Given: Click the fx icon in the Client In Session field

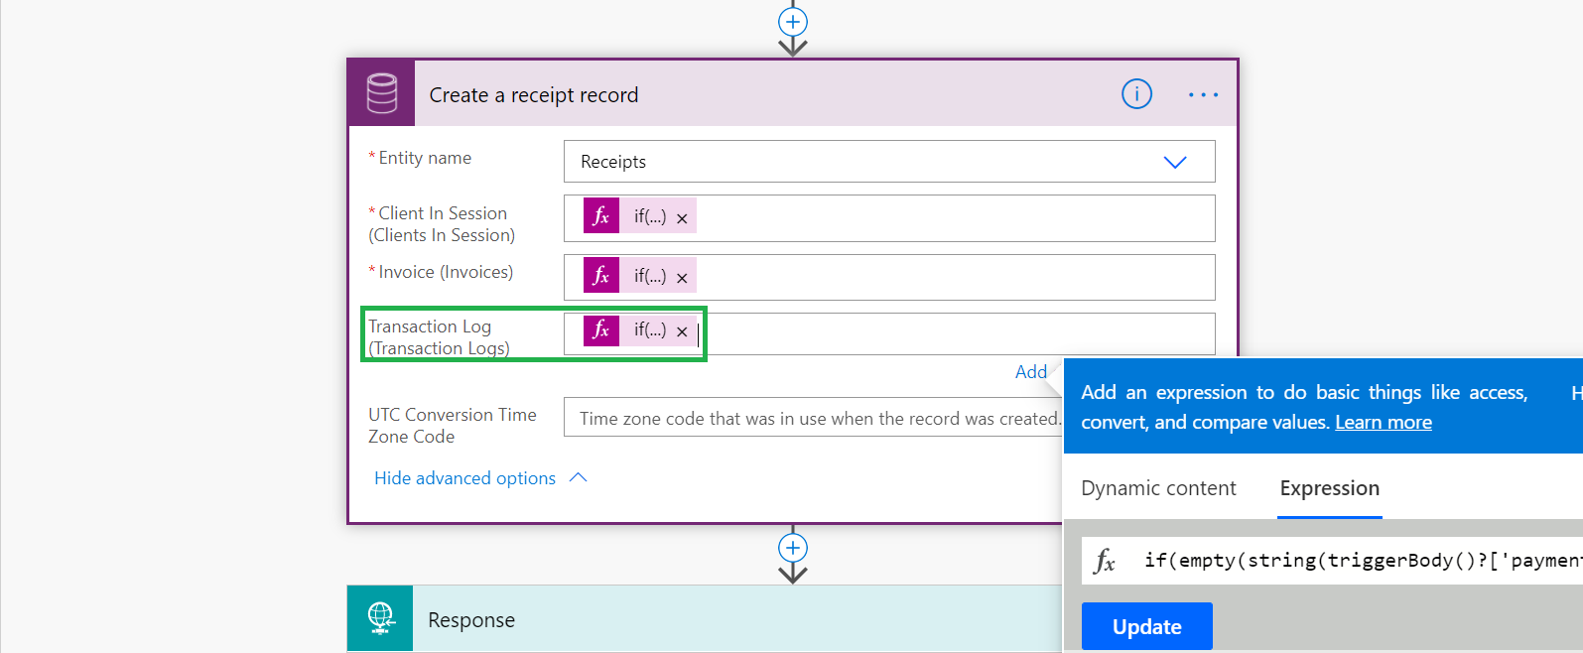Looking at the screenshot, I should tap(601, 216).
